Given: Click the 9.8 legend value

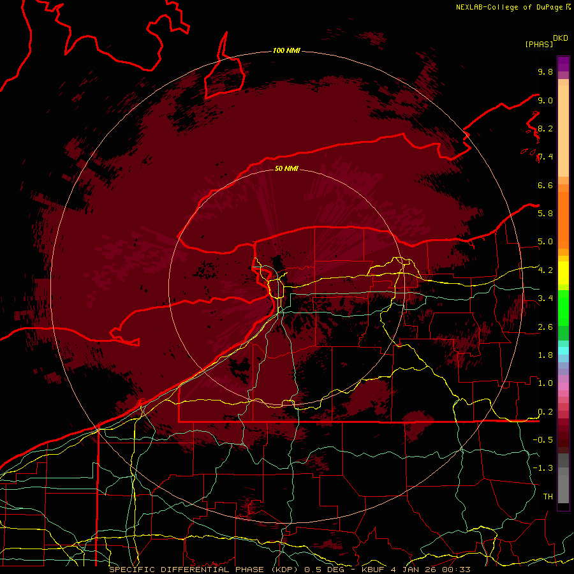Looking at the screenshot, I should (545, 71).
